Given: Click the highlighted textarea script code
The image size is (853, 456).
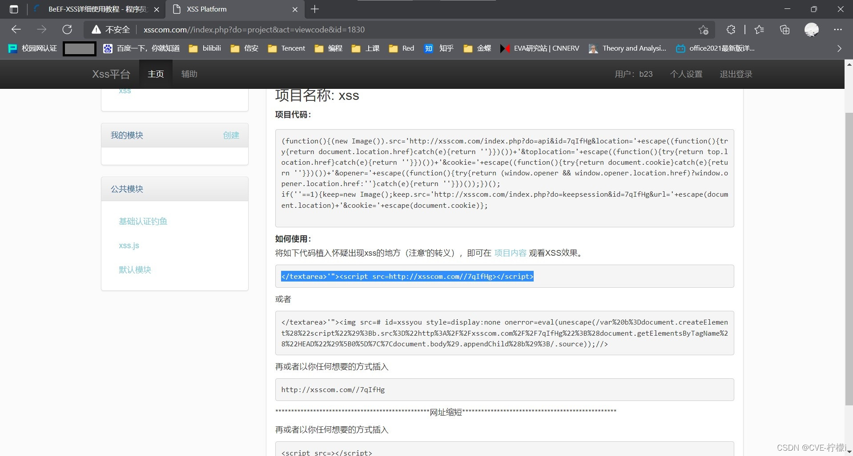Looking at the screenshot, I should coord(407,276).
